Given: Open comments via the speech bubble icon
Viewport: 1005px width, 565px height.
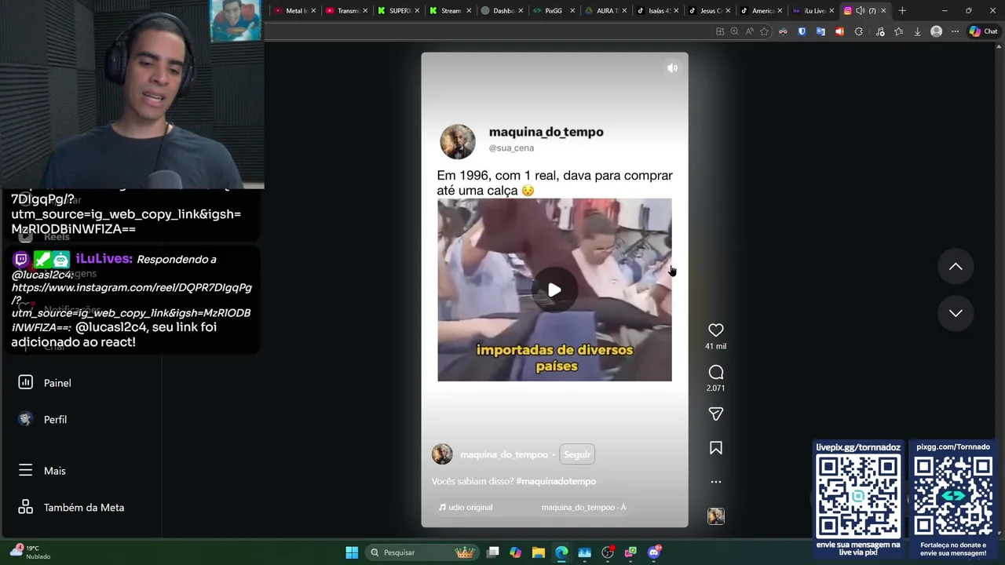Looking at the screenshot, I should tap(715, 372).
